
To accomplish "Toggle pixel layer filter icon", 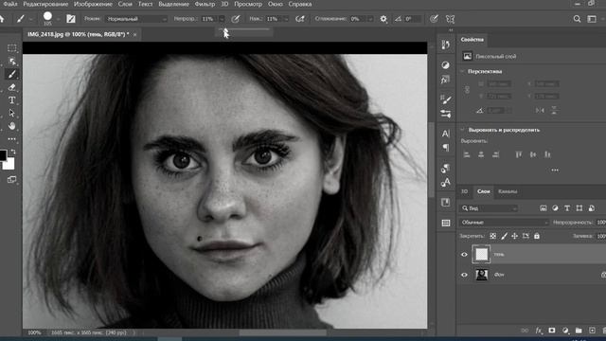I will (544, 208).
